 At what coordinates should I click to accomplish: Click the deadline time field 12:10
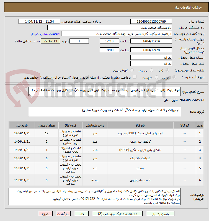(109, 41)
